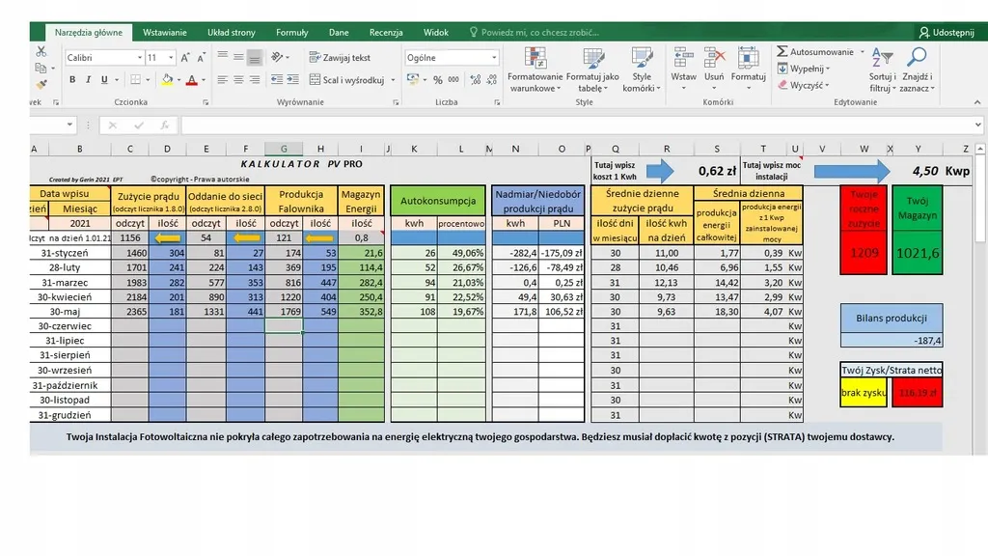Toggle bold formatting

click(72, 80)
